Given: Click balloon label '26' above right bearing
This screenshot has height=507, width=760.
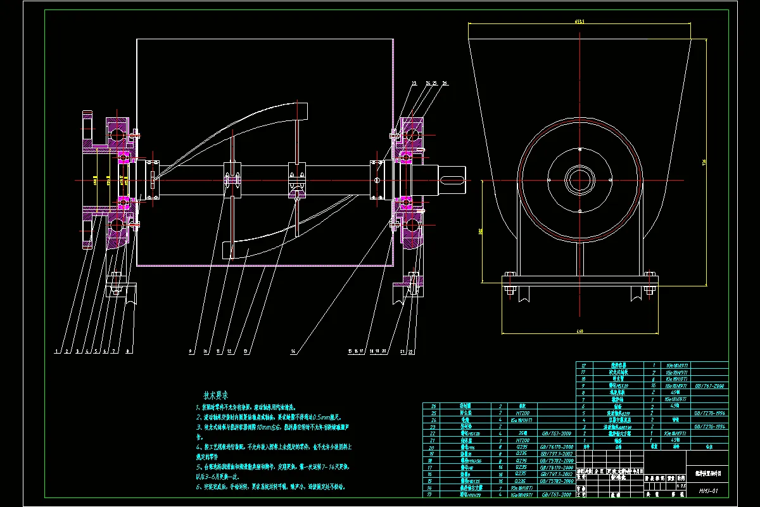Looking at the screenshot, I should tap(445, 83).
